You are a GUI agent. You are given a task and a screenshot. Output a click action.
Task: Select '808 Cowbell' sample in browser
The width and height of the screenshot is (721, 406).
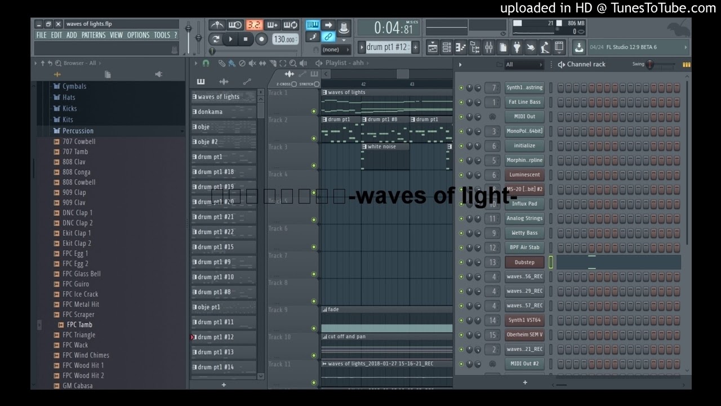pos(79,182)
